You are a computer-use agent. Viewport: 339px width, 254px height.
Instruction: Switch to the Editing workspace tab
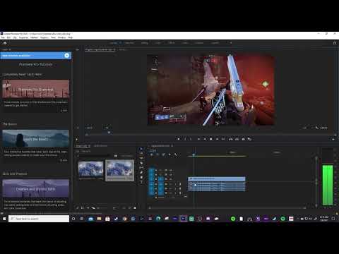pos(145,43)
